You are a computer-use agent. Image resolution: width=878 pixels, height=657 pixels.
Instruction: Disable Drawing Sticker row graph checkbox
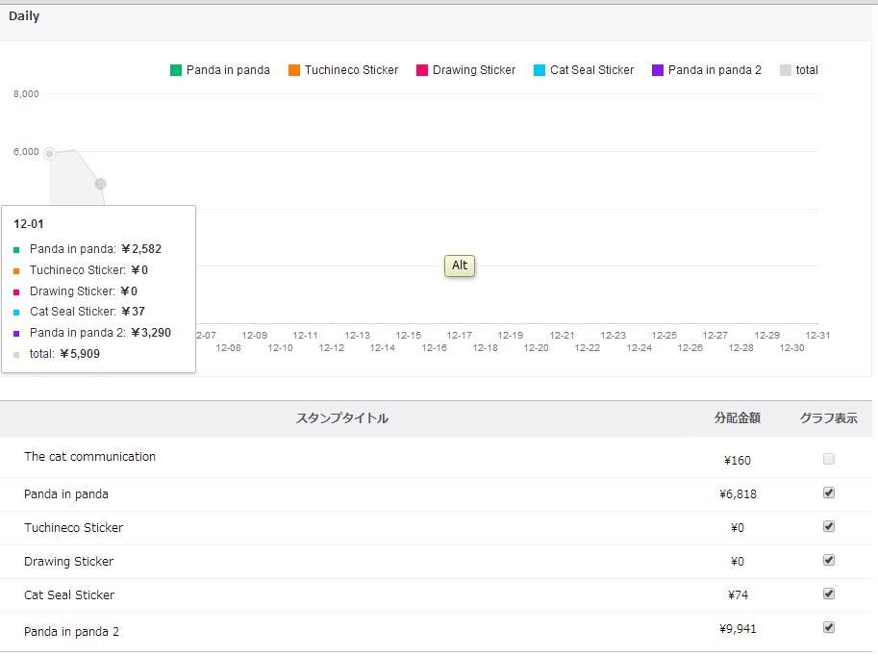point(829,560)
